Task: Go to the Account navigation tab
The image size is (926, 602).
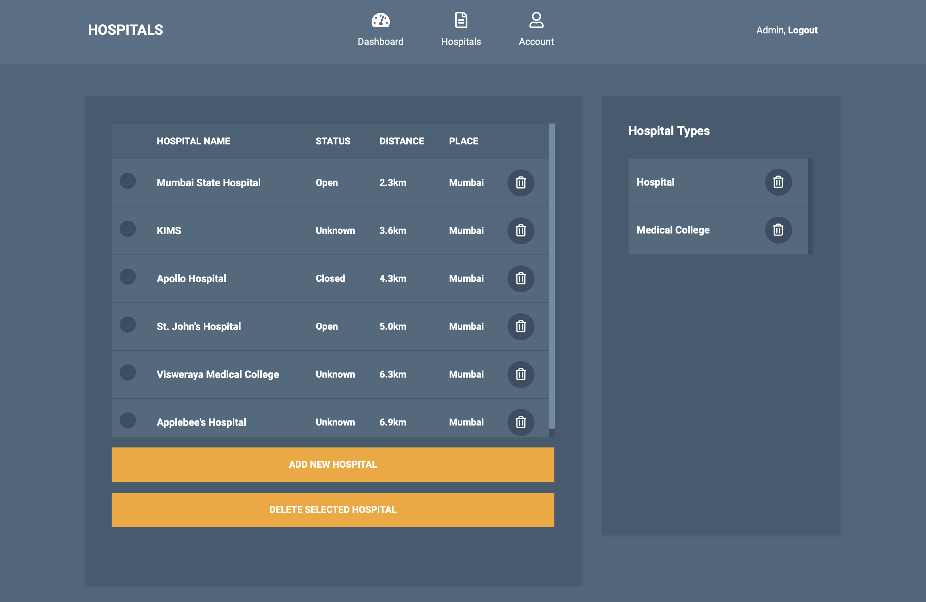Action: click(x=536, y=30)
